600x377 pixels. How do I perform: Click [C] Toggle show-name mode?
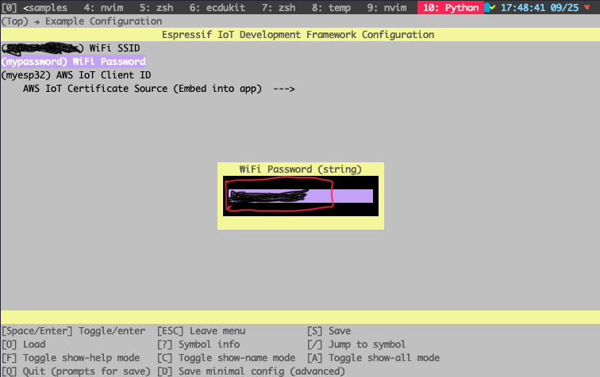click(x=226, y=358)
